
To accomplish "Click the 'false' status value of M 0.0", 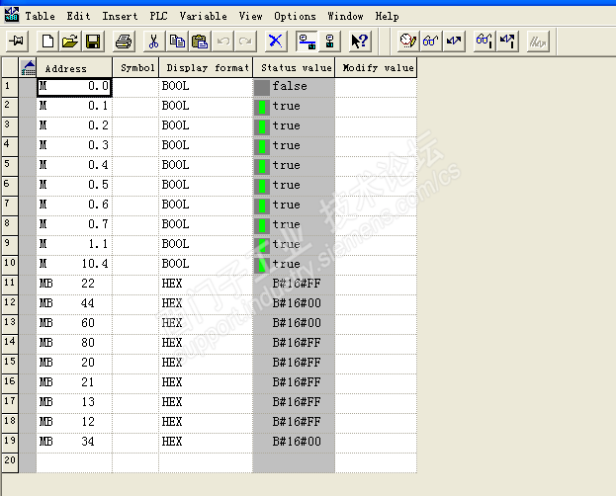I will coord(290,86).
